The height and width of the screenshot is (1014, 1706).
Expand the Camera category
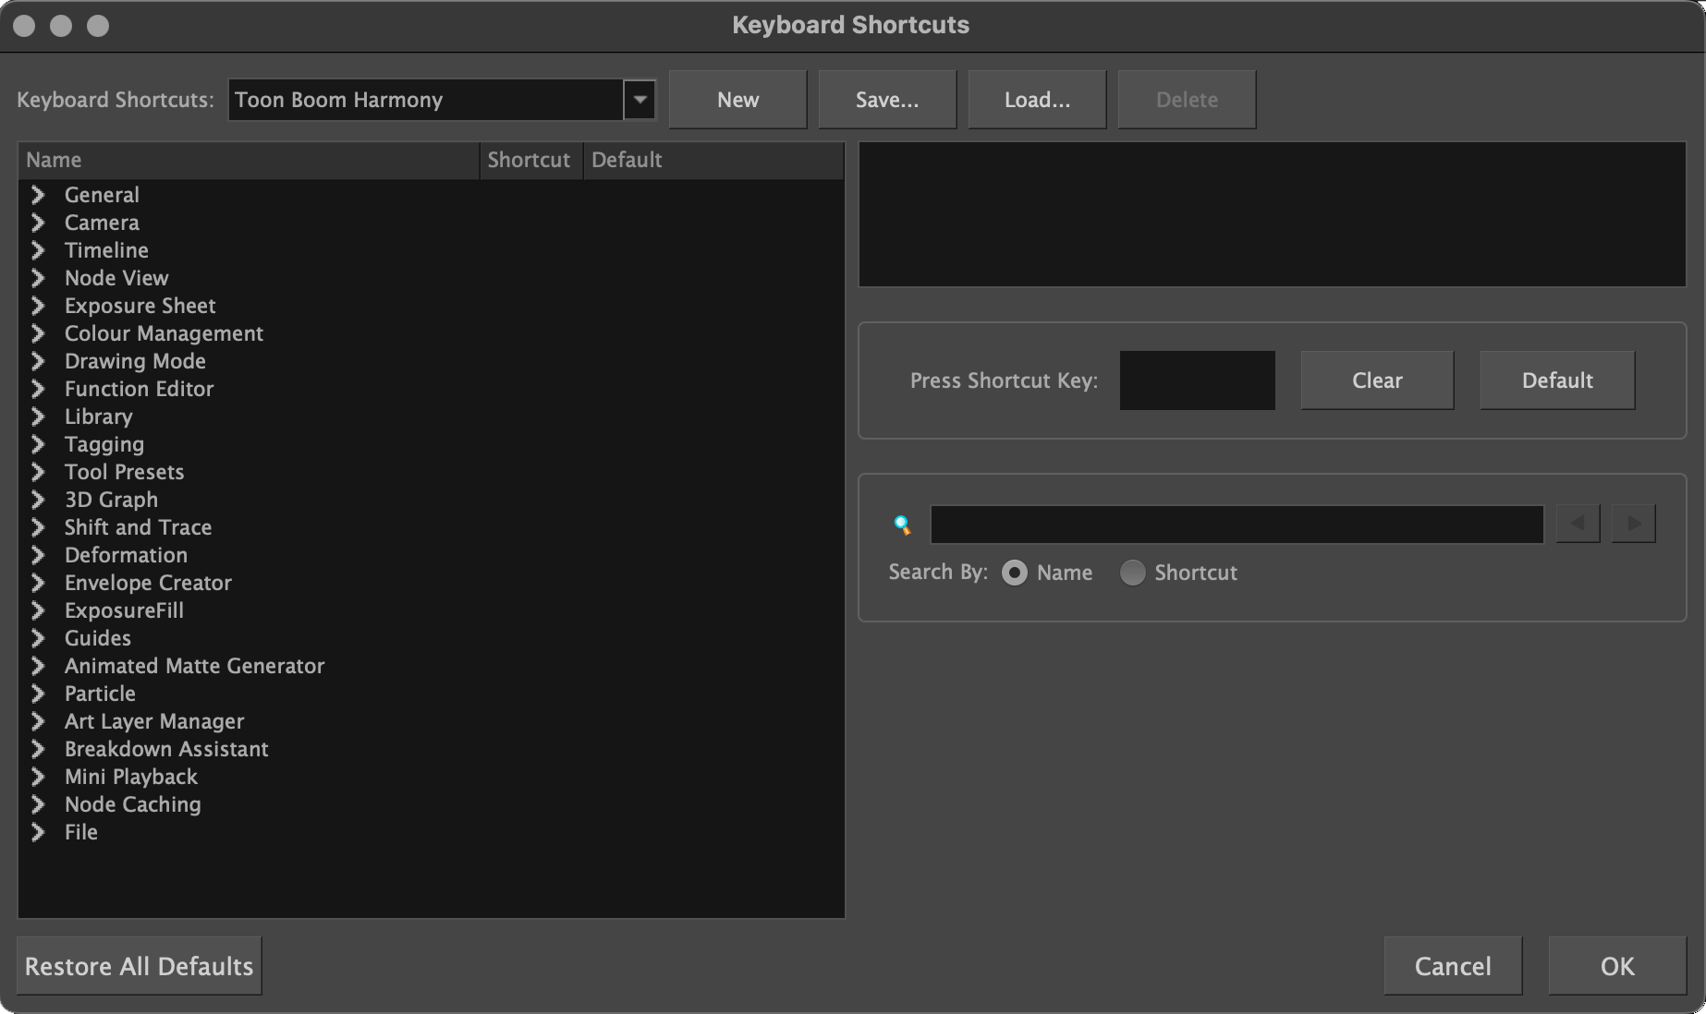pos(38,223)
